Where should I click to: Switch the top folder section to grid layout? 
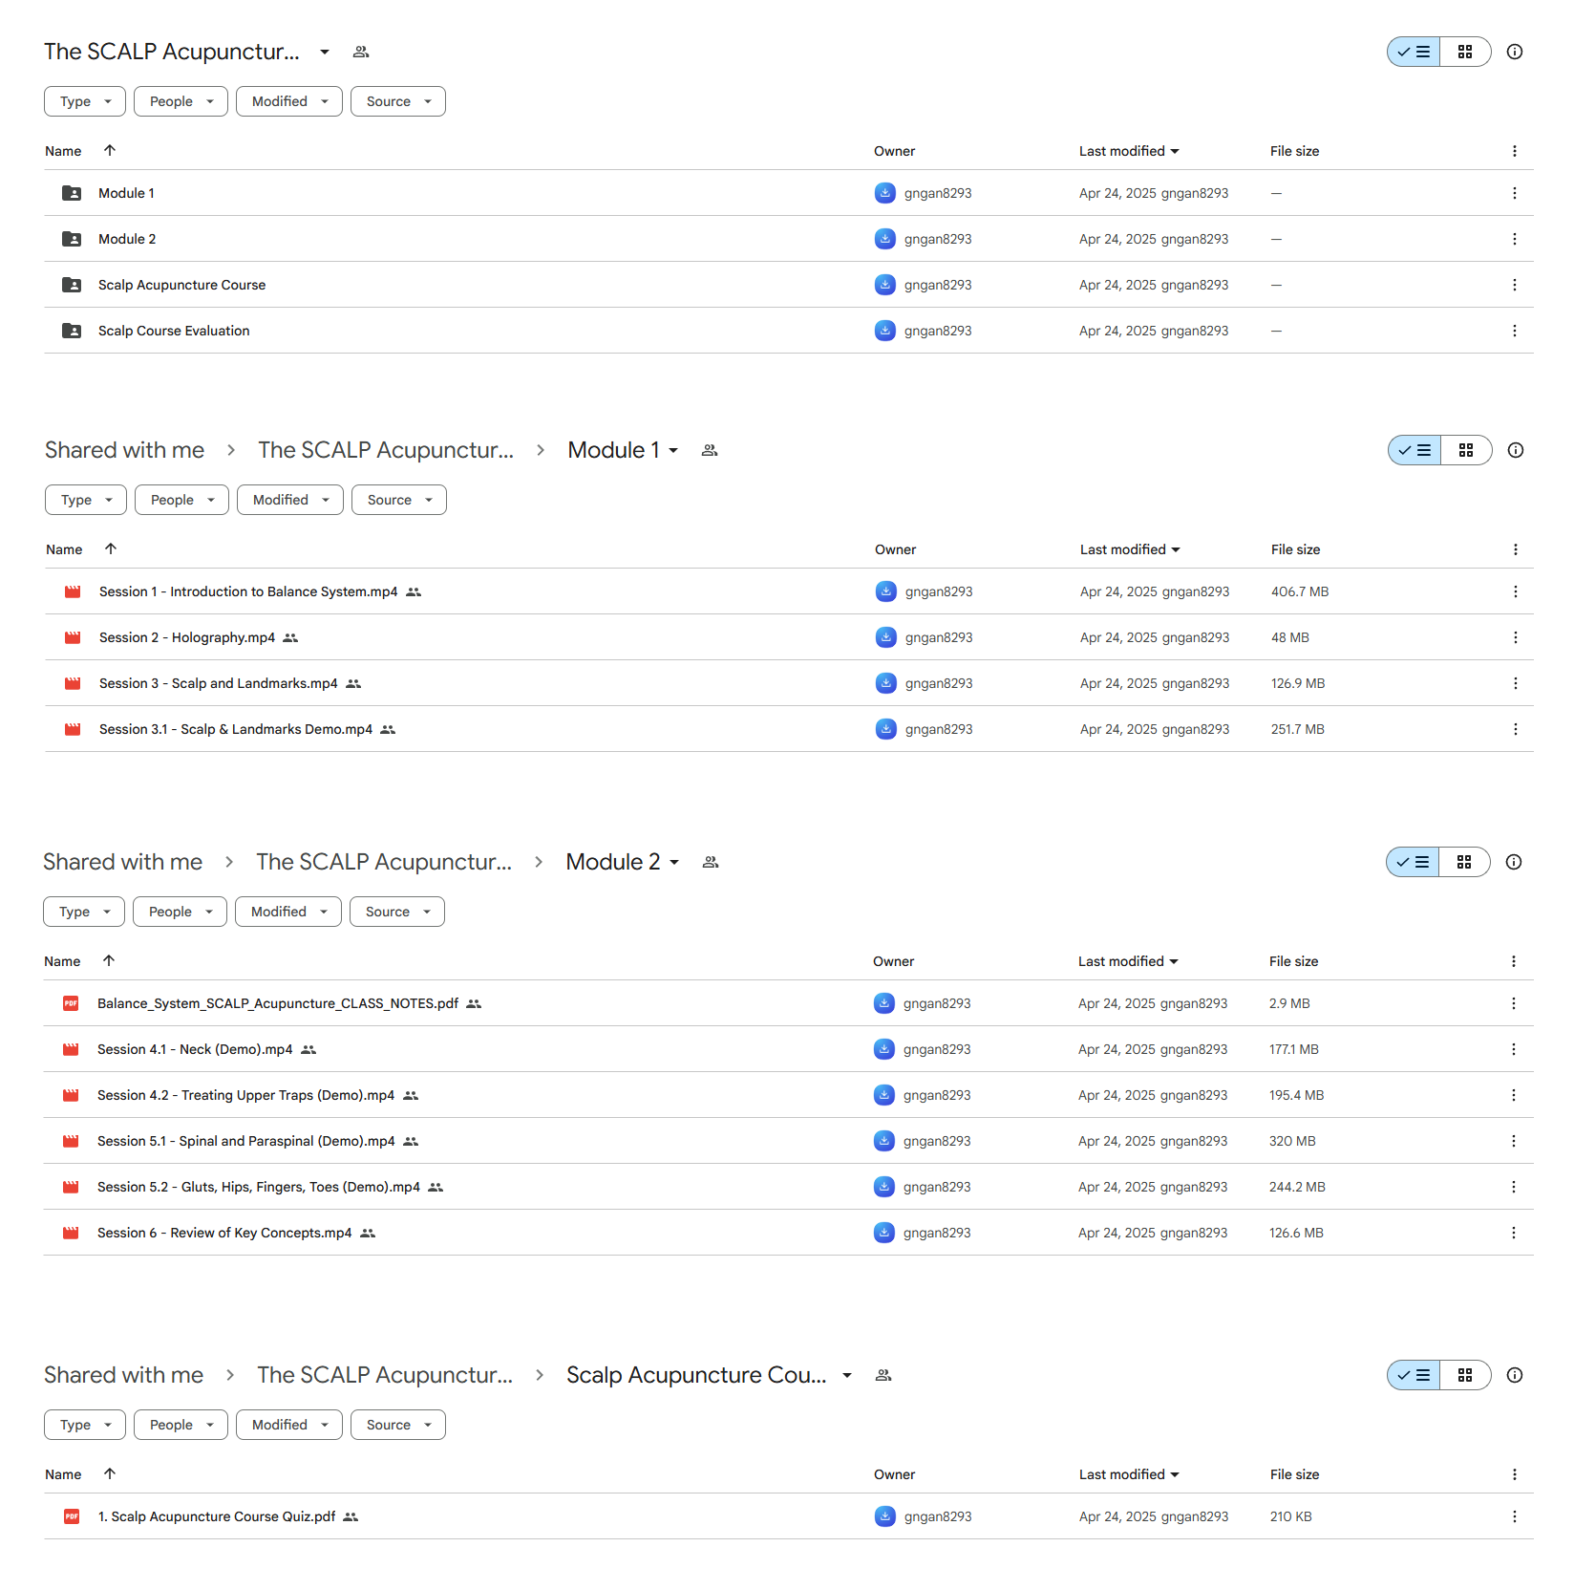pos(1465,52)
